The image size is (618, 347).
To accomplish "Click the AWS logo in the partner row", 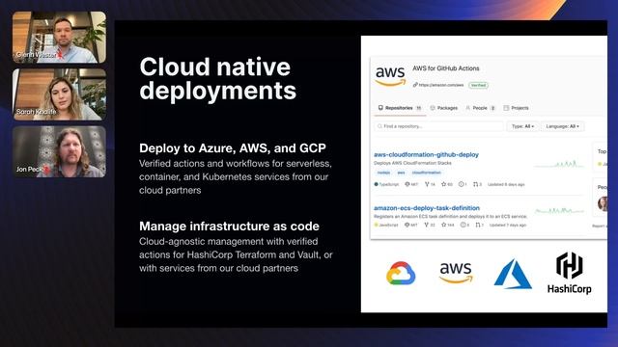I will tap(456, 273).
